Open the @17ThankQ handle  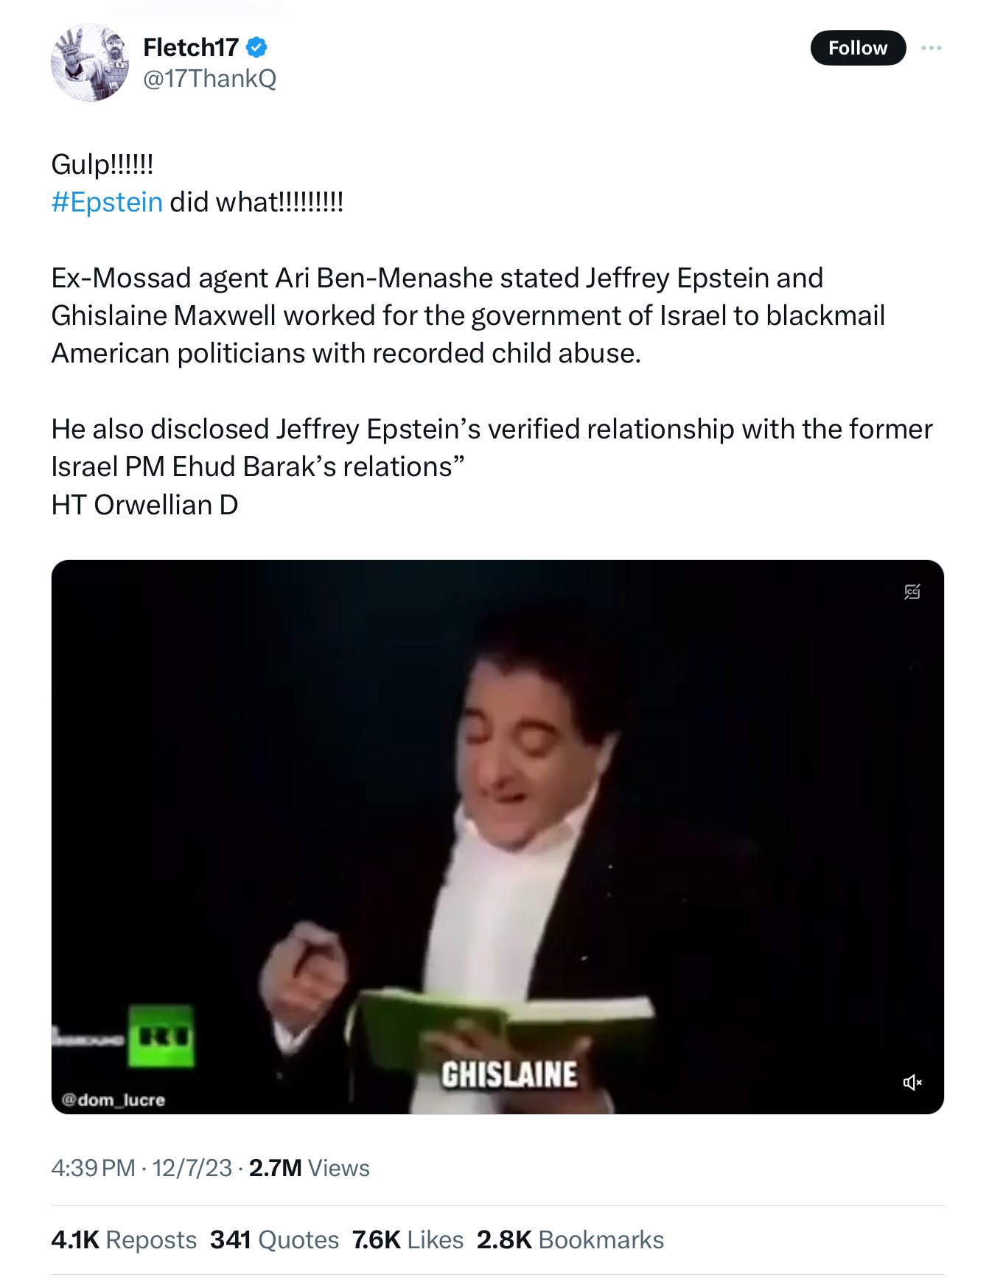tap(209, 79)
